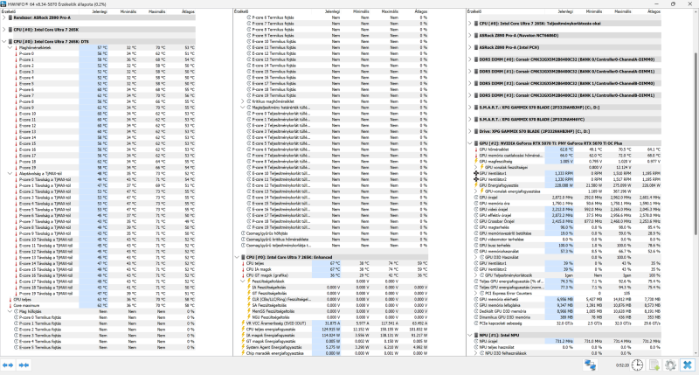Collapse GPU [#2] NVIDIA GeForce RTX 5070 Ti group
This screenshot has height=375, width=699.
click(470, 143)
